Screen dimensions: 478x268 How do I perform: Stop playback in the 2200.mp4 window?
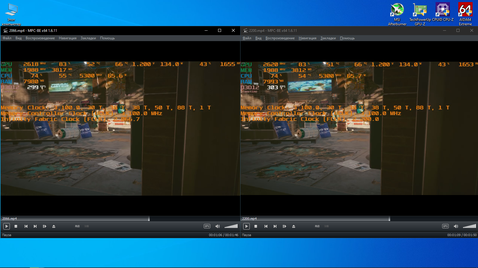[256, 226]
